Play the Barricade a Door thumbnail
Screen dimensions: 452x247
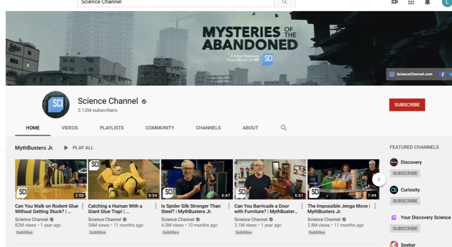coord(270,179)
